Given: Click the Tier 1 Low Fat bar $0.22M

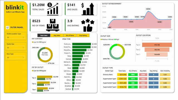Looking at the screenshot, I should (43, 88).
